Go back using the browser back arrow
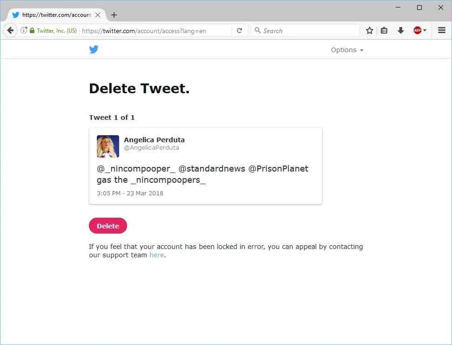 click(10, 30)
